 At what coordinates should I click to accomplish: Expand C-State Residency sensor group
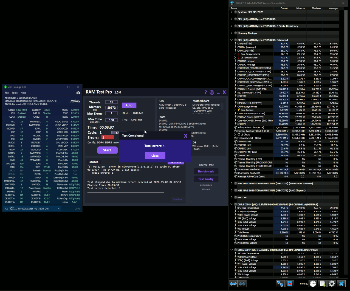(232, 26)
